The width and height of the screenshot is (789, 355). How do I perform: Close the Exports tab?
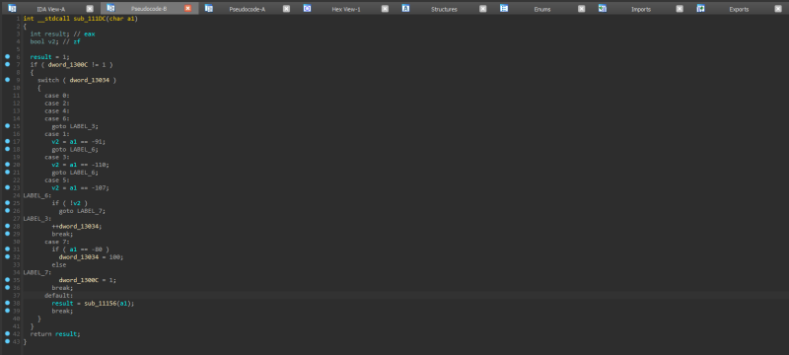point(778,9)
